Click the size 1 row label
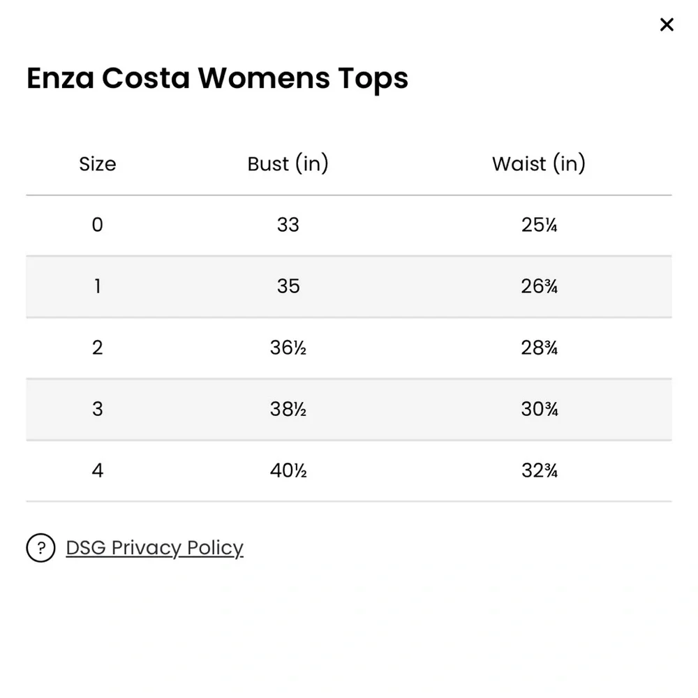Screen dimensions: 698x698 [x=98, y=286]
